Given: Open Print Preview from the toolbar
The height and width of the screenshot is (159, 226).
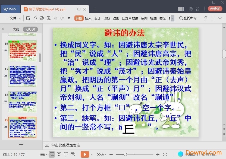Looking at the screenshot, I should tap(49, 18).
